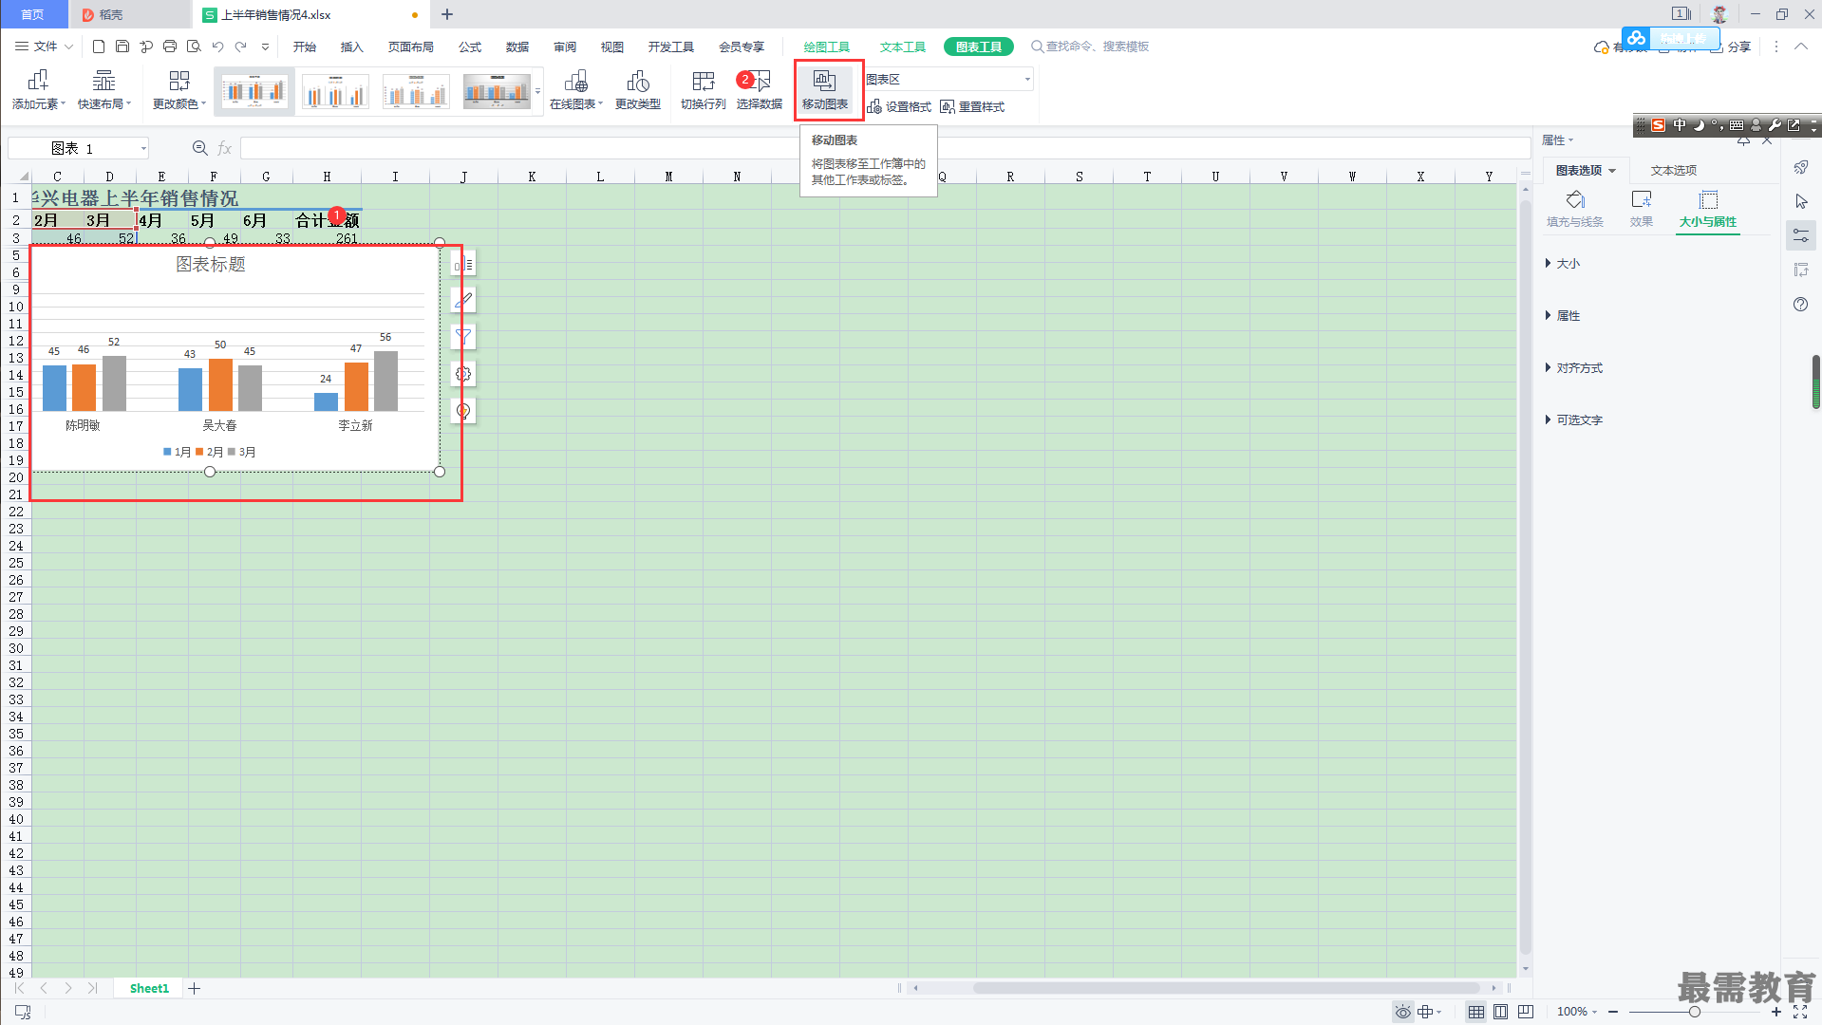
Task: Open chart filter funnel button beside chart
Action: click(463, 337)
